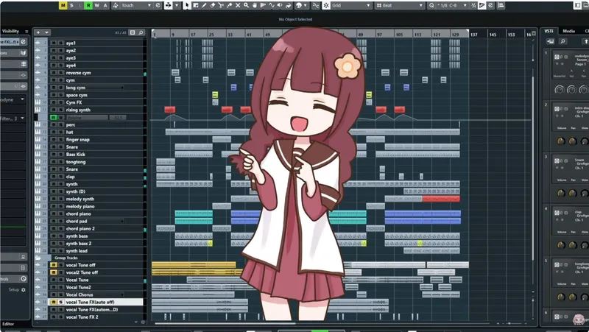Click the Apply Quantize Q button
This screenshot has height=332, width=589.
431,5
